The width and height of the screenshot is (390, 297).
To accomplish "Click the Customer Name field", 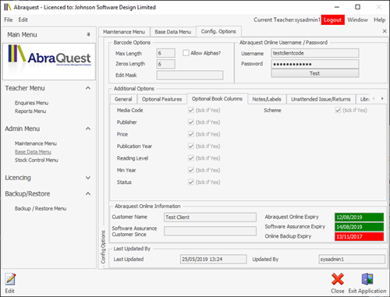I will coord(210,217).
